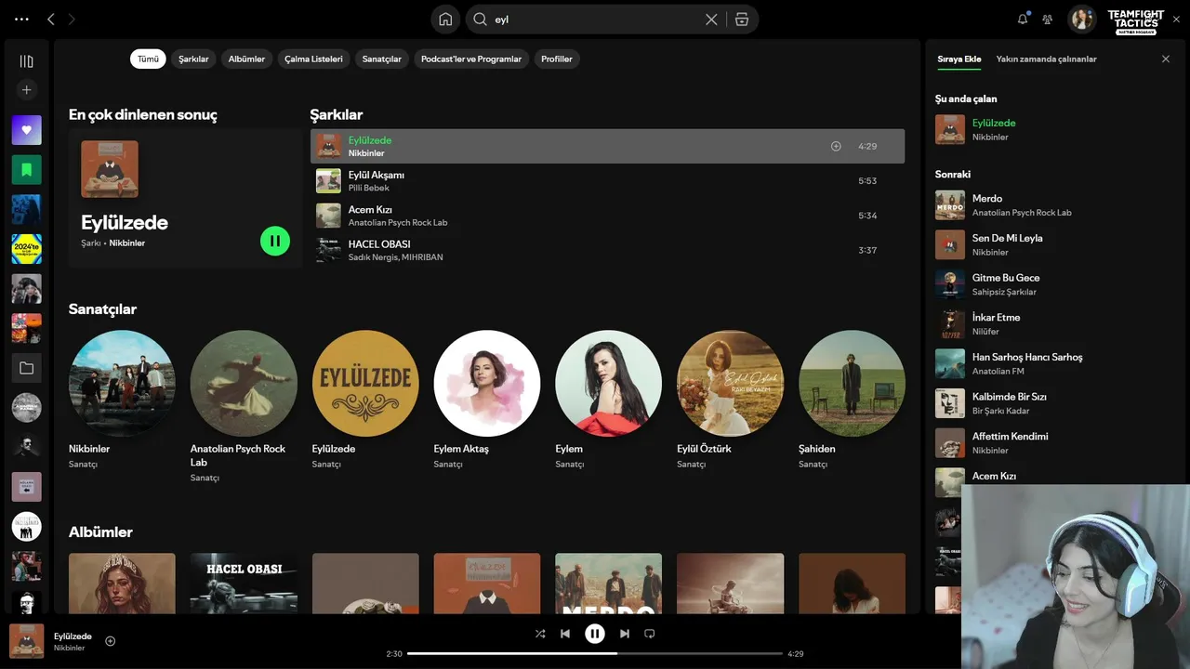Viewport: 1190px width, 669px height.
Task: Select the Profiller filter chip
Action: (557, 59)
